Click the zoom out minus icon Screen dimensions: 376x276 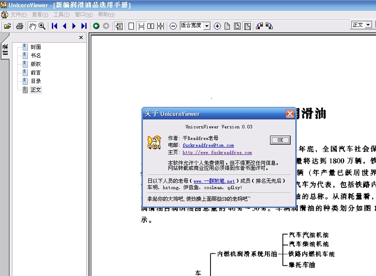click(173, 26)
